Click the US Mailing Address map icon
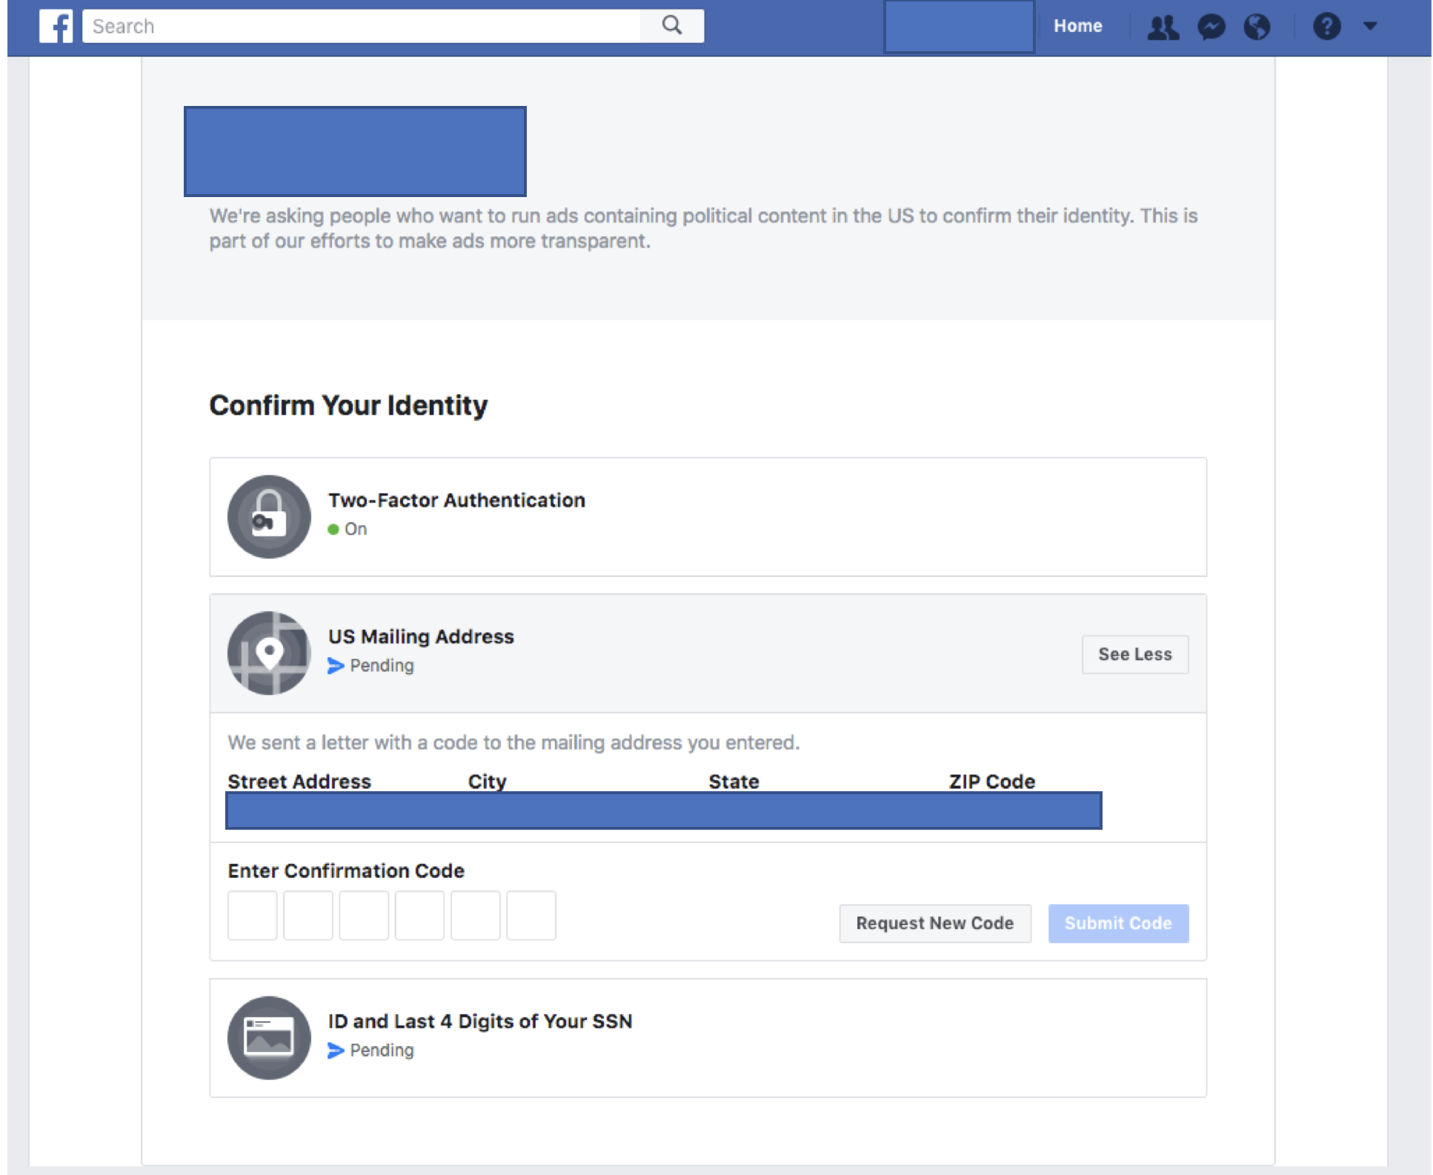The image size is (1433, 1175). point(269,653)
